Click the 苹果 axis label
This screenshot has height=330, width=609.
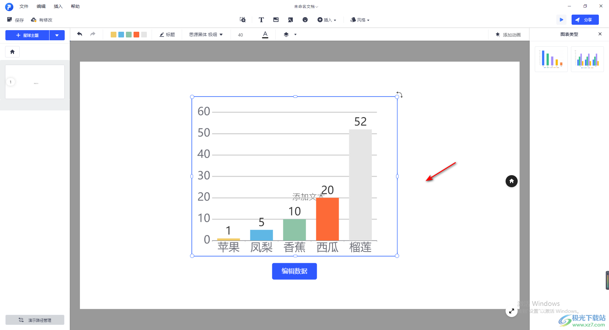click(x=228, y=247)
